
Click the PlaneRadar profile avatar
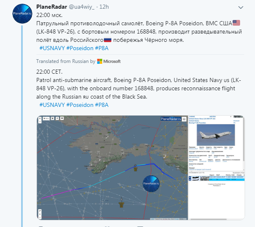21,16
